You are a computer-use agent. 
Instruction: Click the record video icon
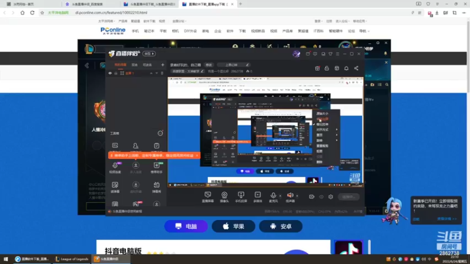pos(312,197)
